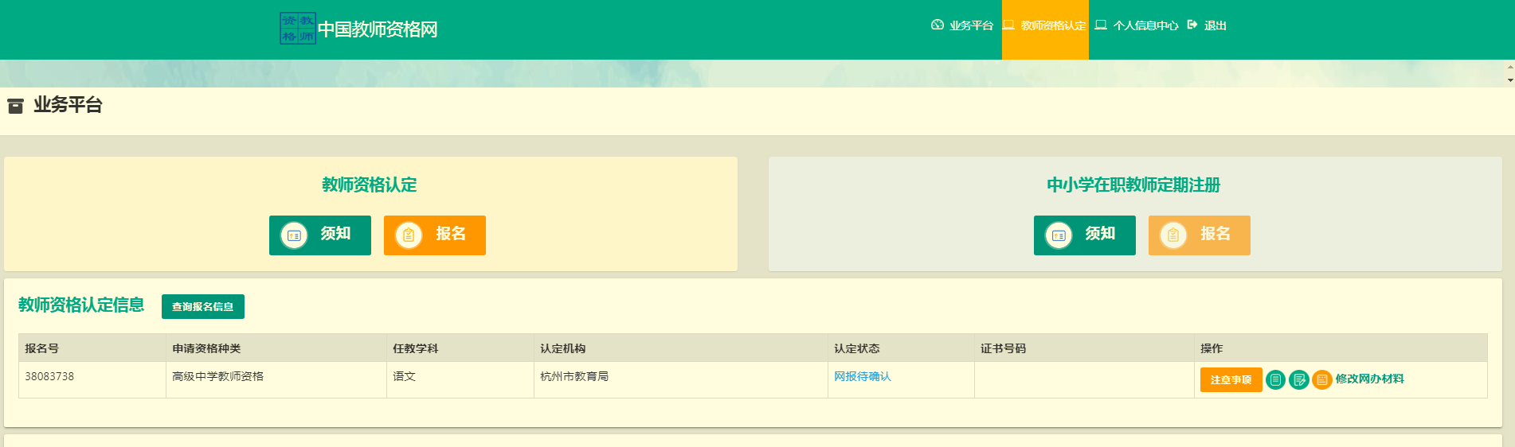Open the 业务平台 navigation menu item
This screenshot has height=447, width=1515.
pyautogui.click(x=962, y=25)
